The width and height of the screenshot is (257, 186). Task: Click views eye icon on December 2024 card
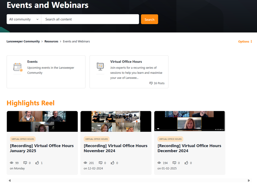pos(159,163)
